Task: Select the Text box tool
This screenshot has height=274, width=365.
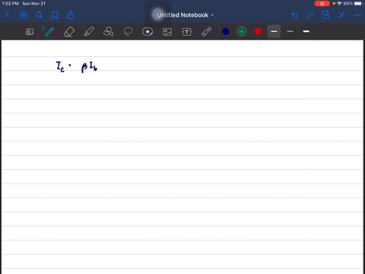Action: coord(187,32)
